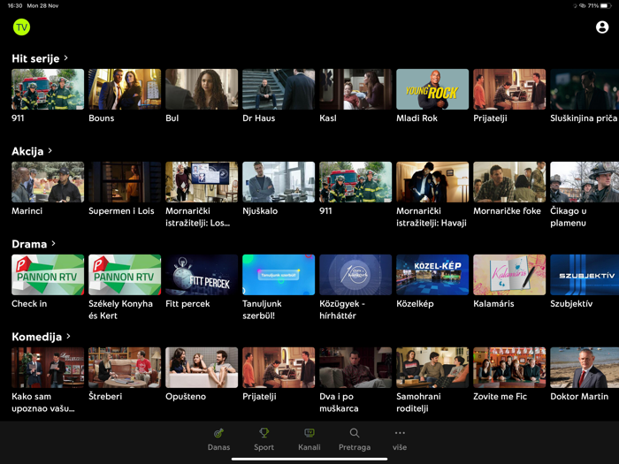Open Közelkép thumbnail
This screenshot has height=464, width=619.
click(x=432, y=275)
